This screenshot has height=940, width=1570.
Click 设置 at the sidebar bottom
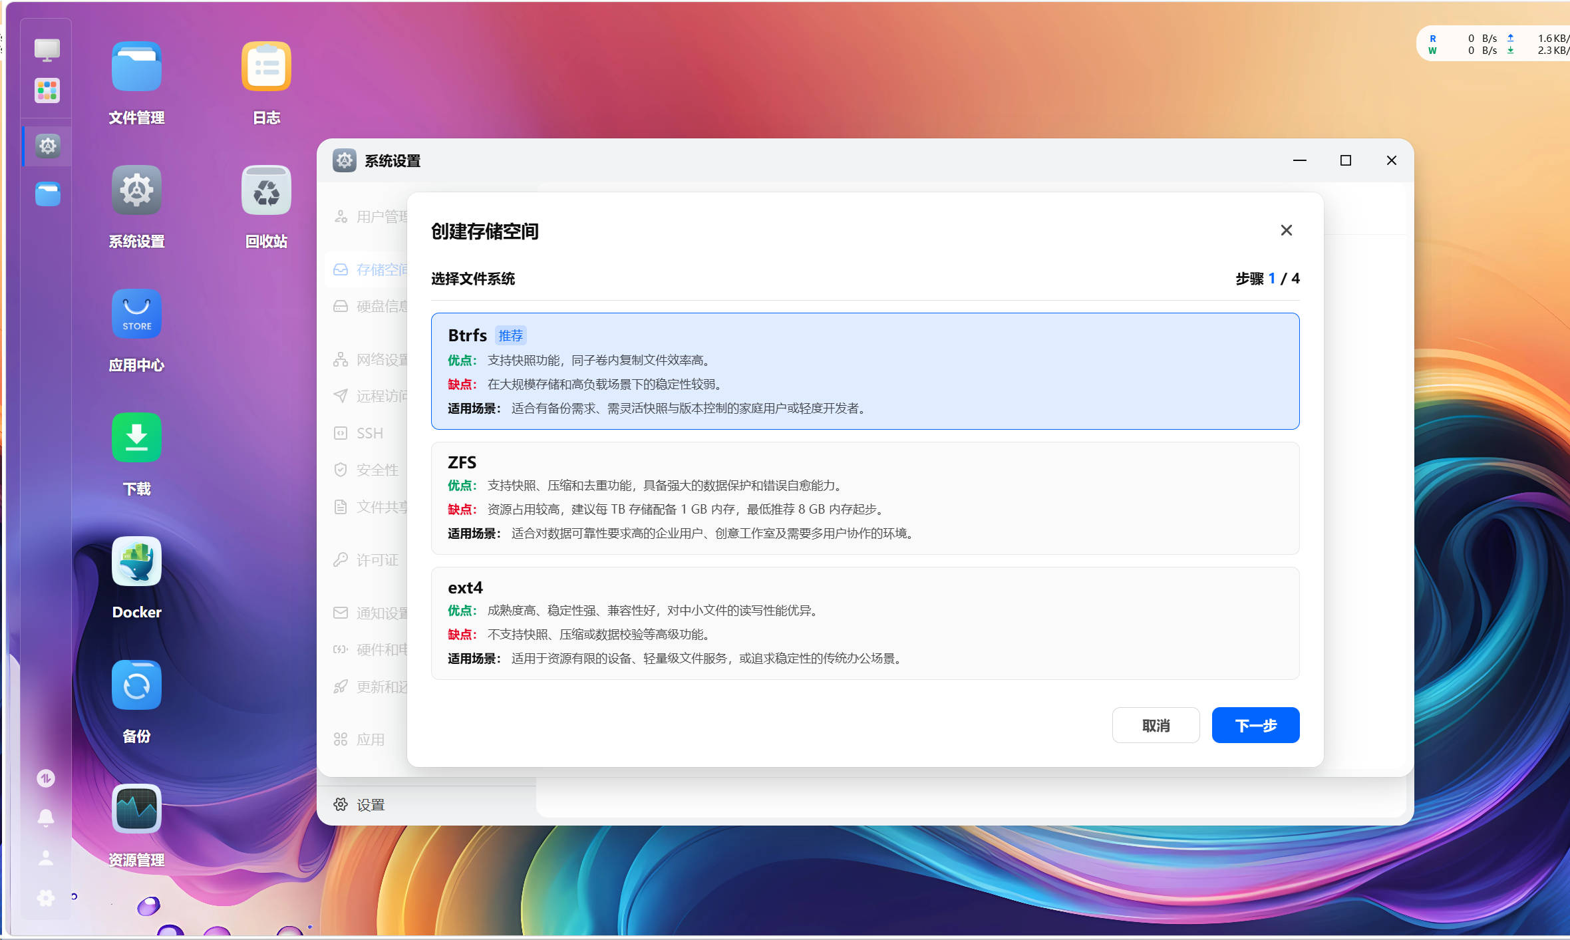point(370,805)
